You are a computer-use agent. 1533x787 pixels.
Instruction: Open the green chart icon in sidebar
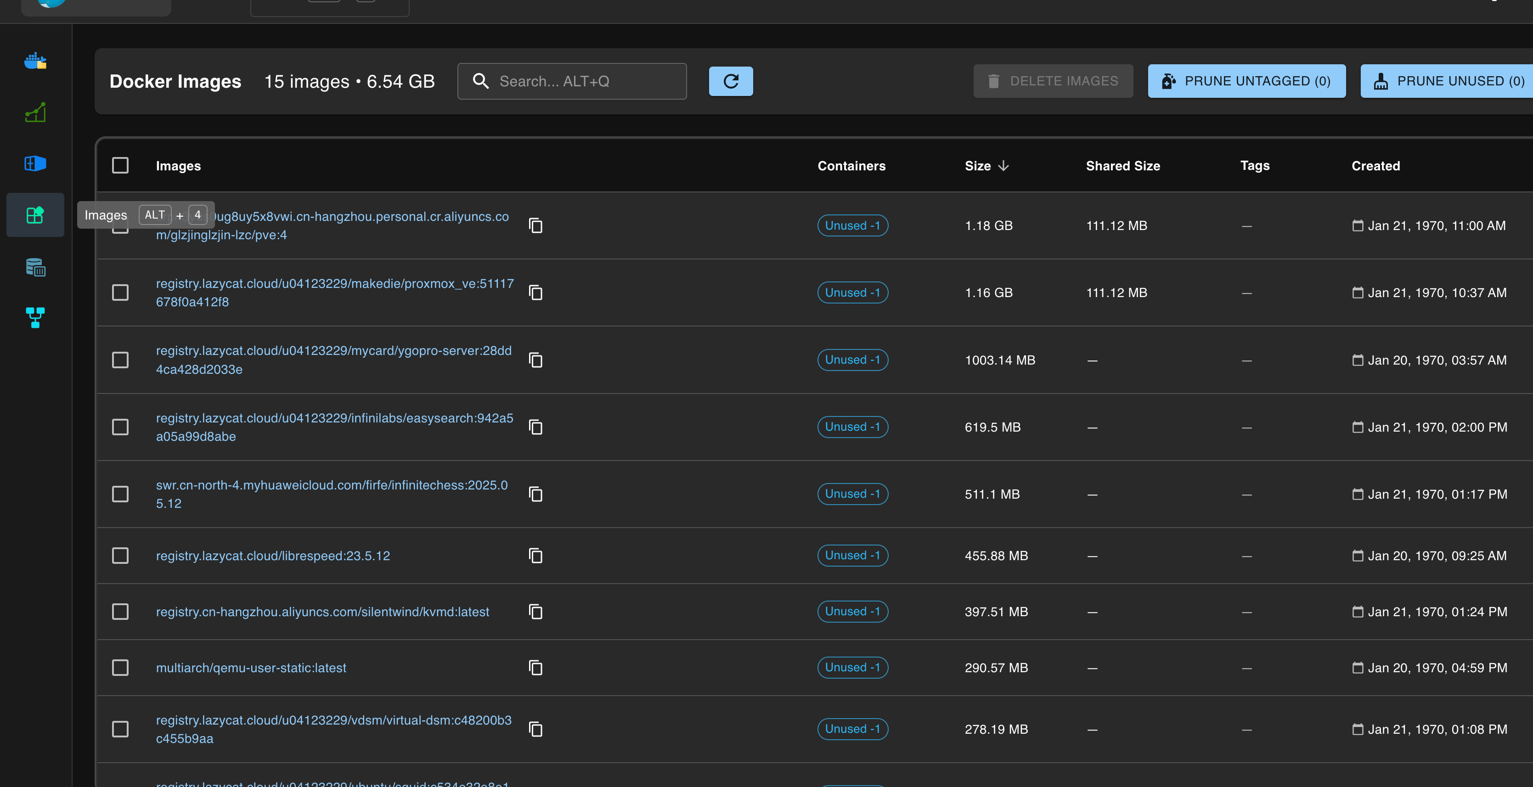[x=35, y=112]
